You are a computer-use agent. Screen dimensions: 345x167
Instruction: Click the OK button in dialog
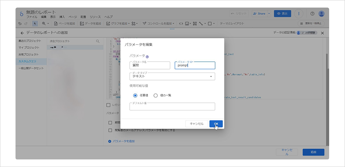pos(216,124)
